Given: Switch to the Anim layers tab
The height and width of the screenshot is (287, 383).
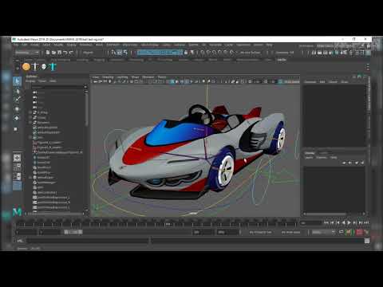Looking at the screenshot, I should pos(324,153).
